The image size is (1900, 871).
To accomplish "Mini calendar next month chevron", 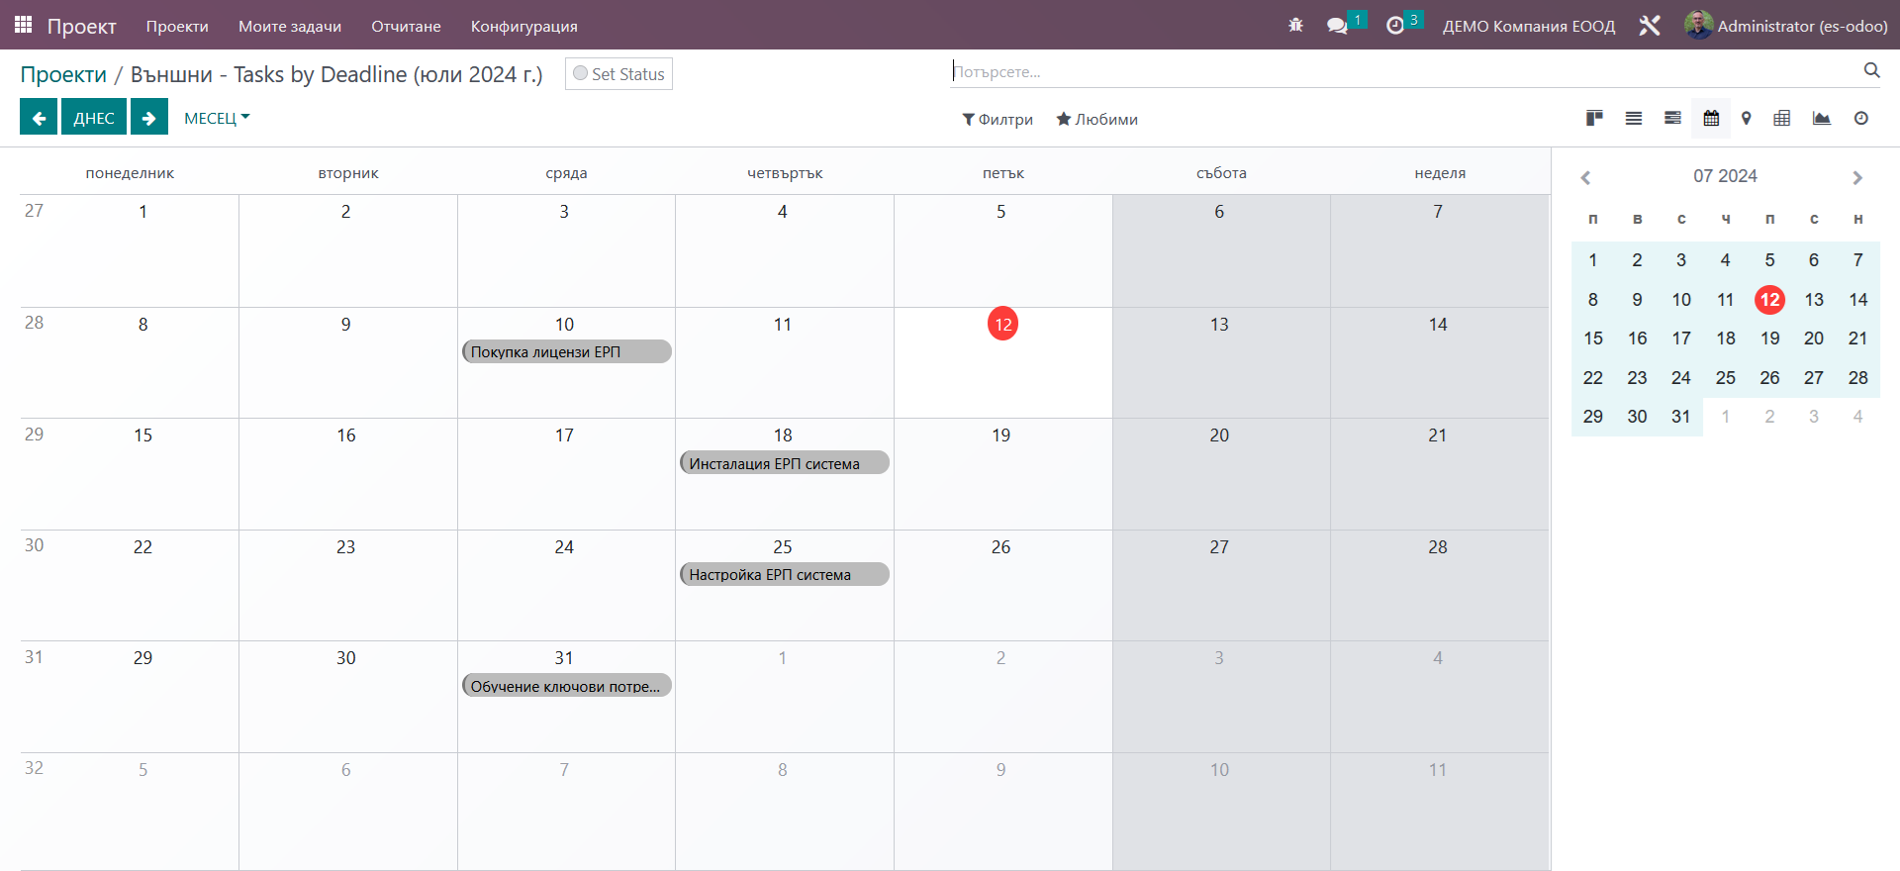I will point(1857,177).
